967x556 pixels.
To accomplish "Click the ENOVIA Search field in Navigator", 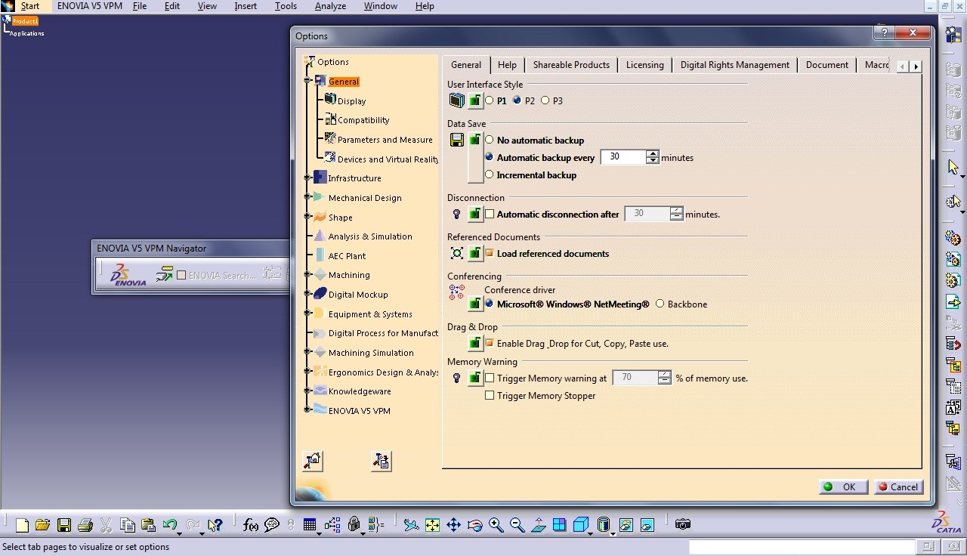I will coord(222,276).
